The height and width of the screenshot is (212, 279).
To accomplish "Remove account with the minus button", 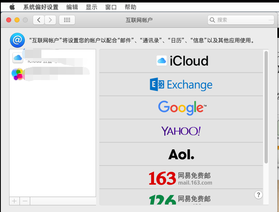I will (25, 201).
